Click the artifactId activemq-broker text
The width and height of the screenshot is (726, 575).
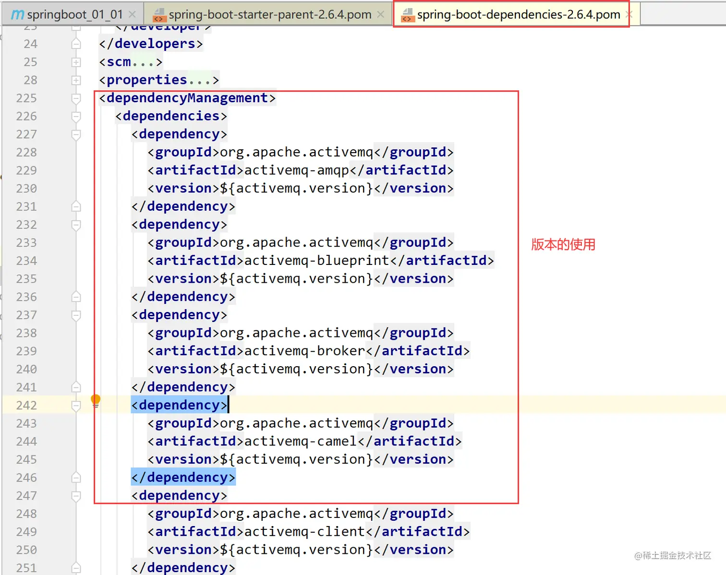point(305,351)
